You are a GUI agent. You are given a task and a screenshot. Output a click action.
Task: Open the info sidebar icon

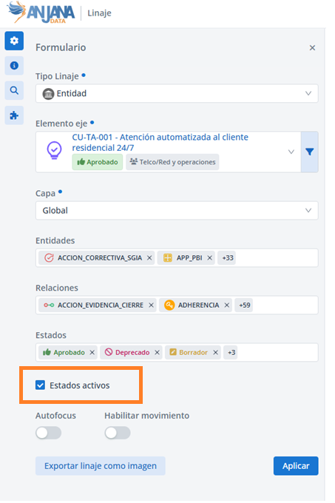point(14,65)
